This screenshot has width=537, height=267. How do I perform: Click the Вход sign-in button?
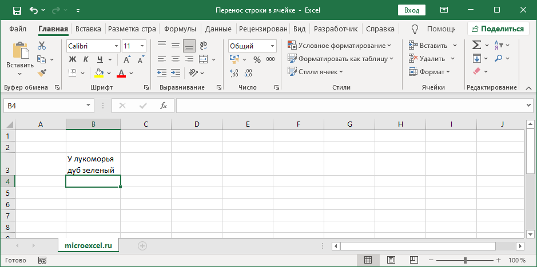412,10
